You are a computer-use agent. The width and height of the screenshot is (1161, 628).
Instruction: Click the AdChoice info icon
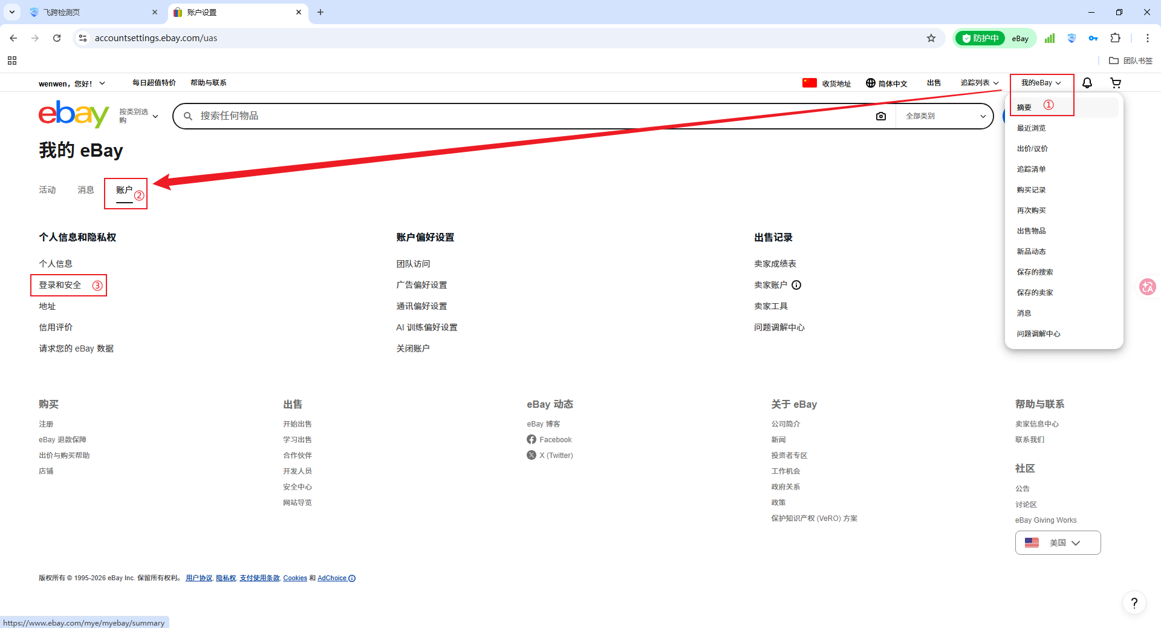(x=352, y=578)
